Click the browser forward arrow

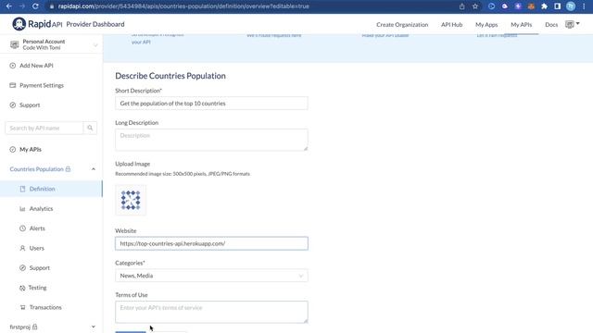tap(22, 6)
